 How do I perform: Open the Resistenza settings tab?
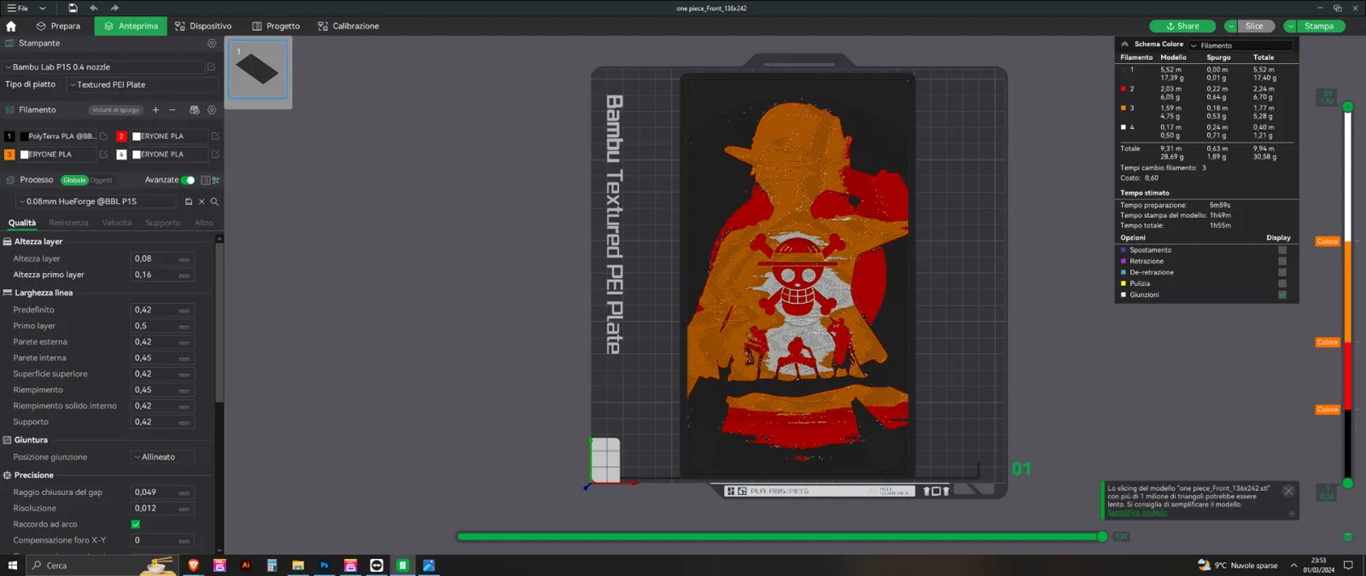click(x=68, y=223)
